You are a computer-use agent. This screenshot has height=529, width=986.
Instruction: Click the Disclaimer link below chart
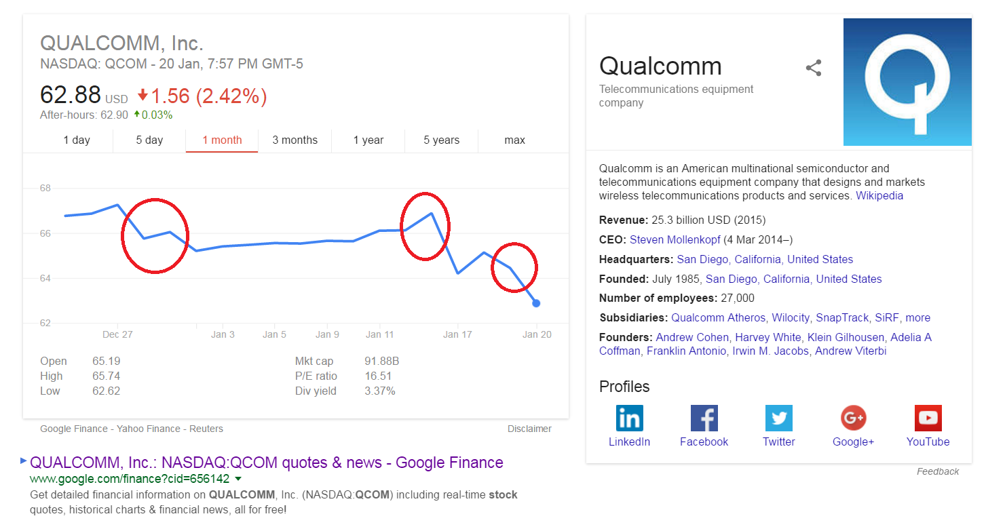[x=529, y=429]
